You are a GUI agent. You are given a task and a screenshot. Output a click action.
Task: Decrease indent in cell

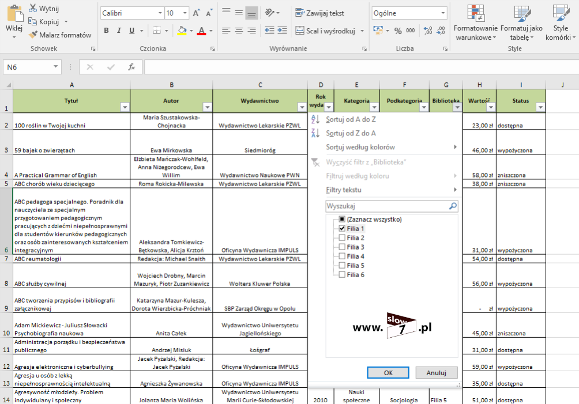pyautogui.click(x=269, y=30)
